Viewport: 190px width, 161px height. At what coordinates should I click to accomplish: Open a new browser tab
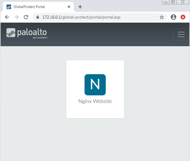[80, 7]
